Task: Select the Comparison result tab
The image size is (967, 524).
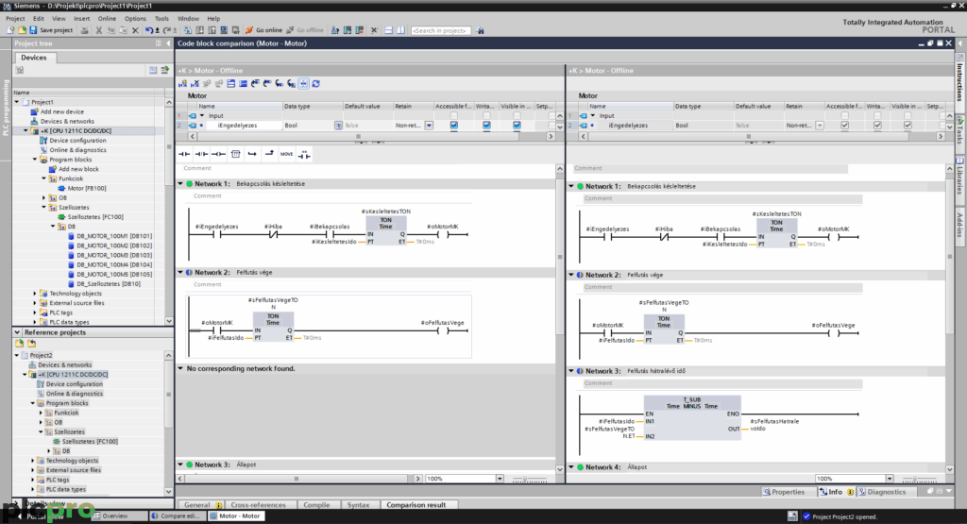Action: tap(416, 505)
